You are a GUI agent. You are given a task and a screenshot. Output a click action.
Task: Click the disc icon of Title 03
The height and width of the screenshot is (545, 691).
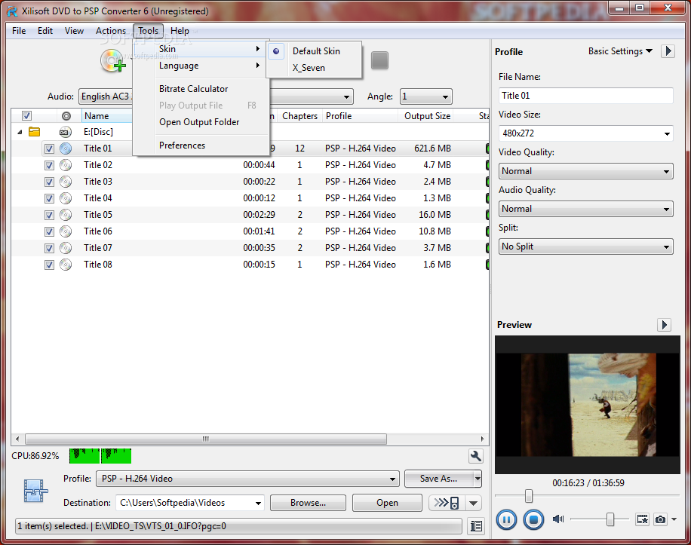(x=66, y=182)
